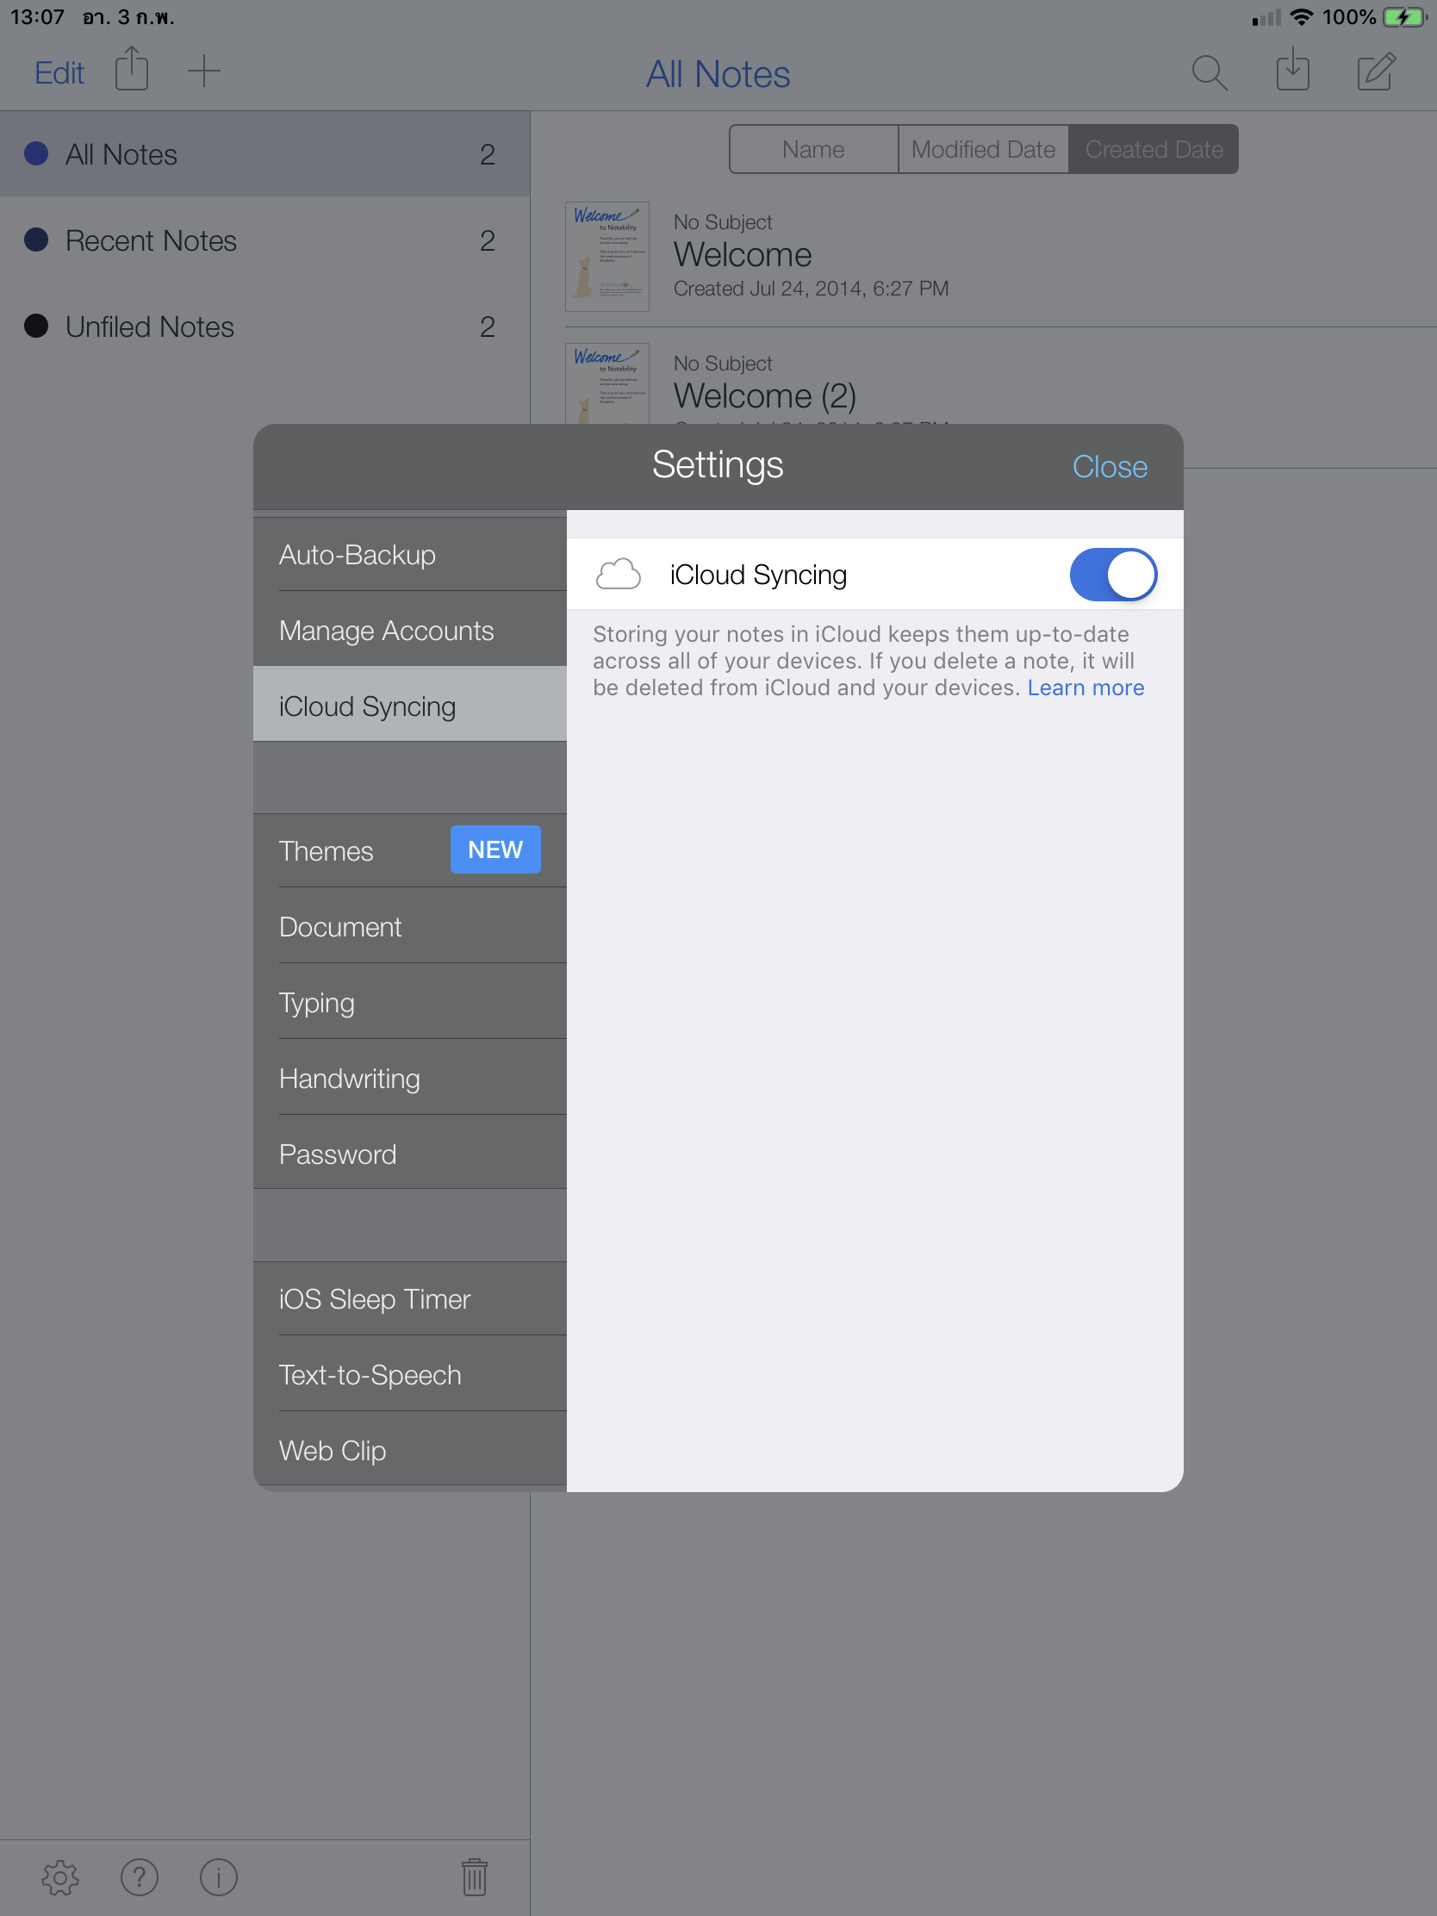Tap the Settings dialog title
The height and width of the screenshot is (1916, 1437).
[x=717, y=465]
